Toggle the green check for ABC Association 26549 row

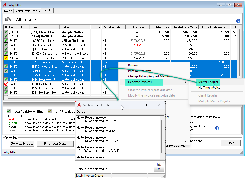6,41
